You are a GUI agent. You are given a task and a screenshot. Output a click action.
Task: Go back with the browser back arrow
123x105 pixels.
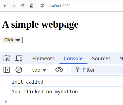coord(5,6)
